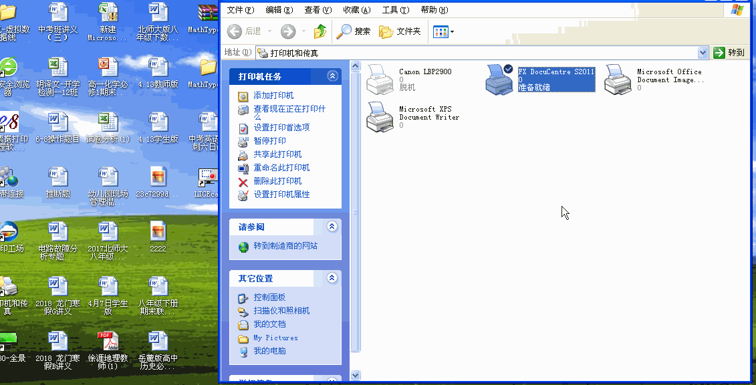Select the 胡译文-开学检测 Excel file
Viewport: 756px width, 385px height.
tap(58, 78)
